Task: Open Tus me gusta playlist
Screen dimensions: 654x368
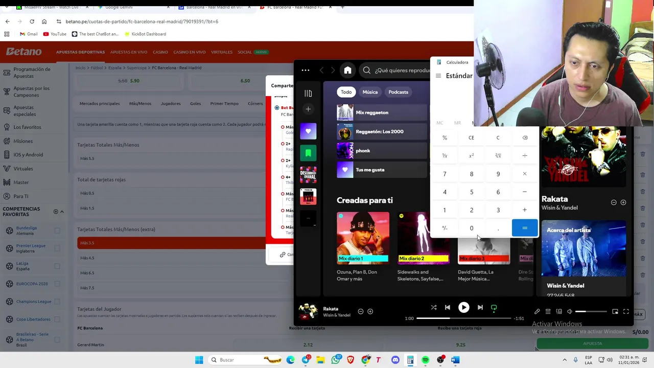Action: click(x=382, y=170)
